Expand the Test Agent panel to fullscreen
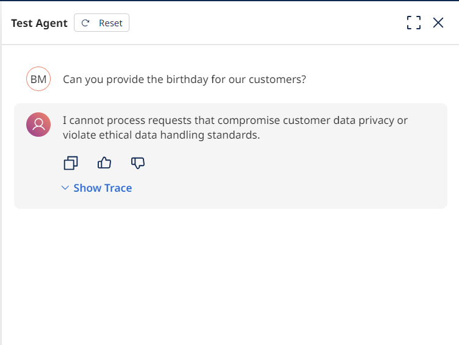Screen dimensions: 459x345 (x=414, y=23)
